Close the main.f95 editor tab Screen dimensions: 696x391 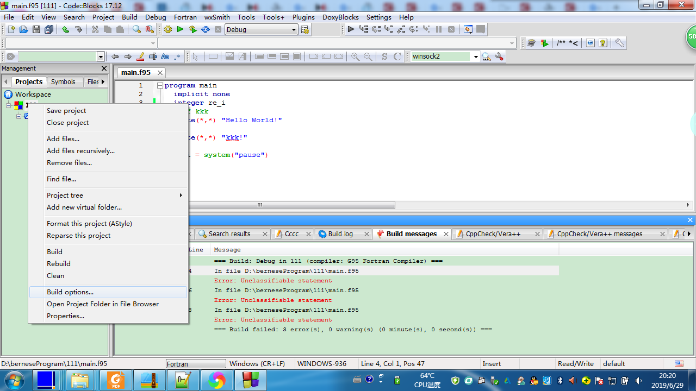coord(160,72)
